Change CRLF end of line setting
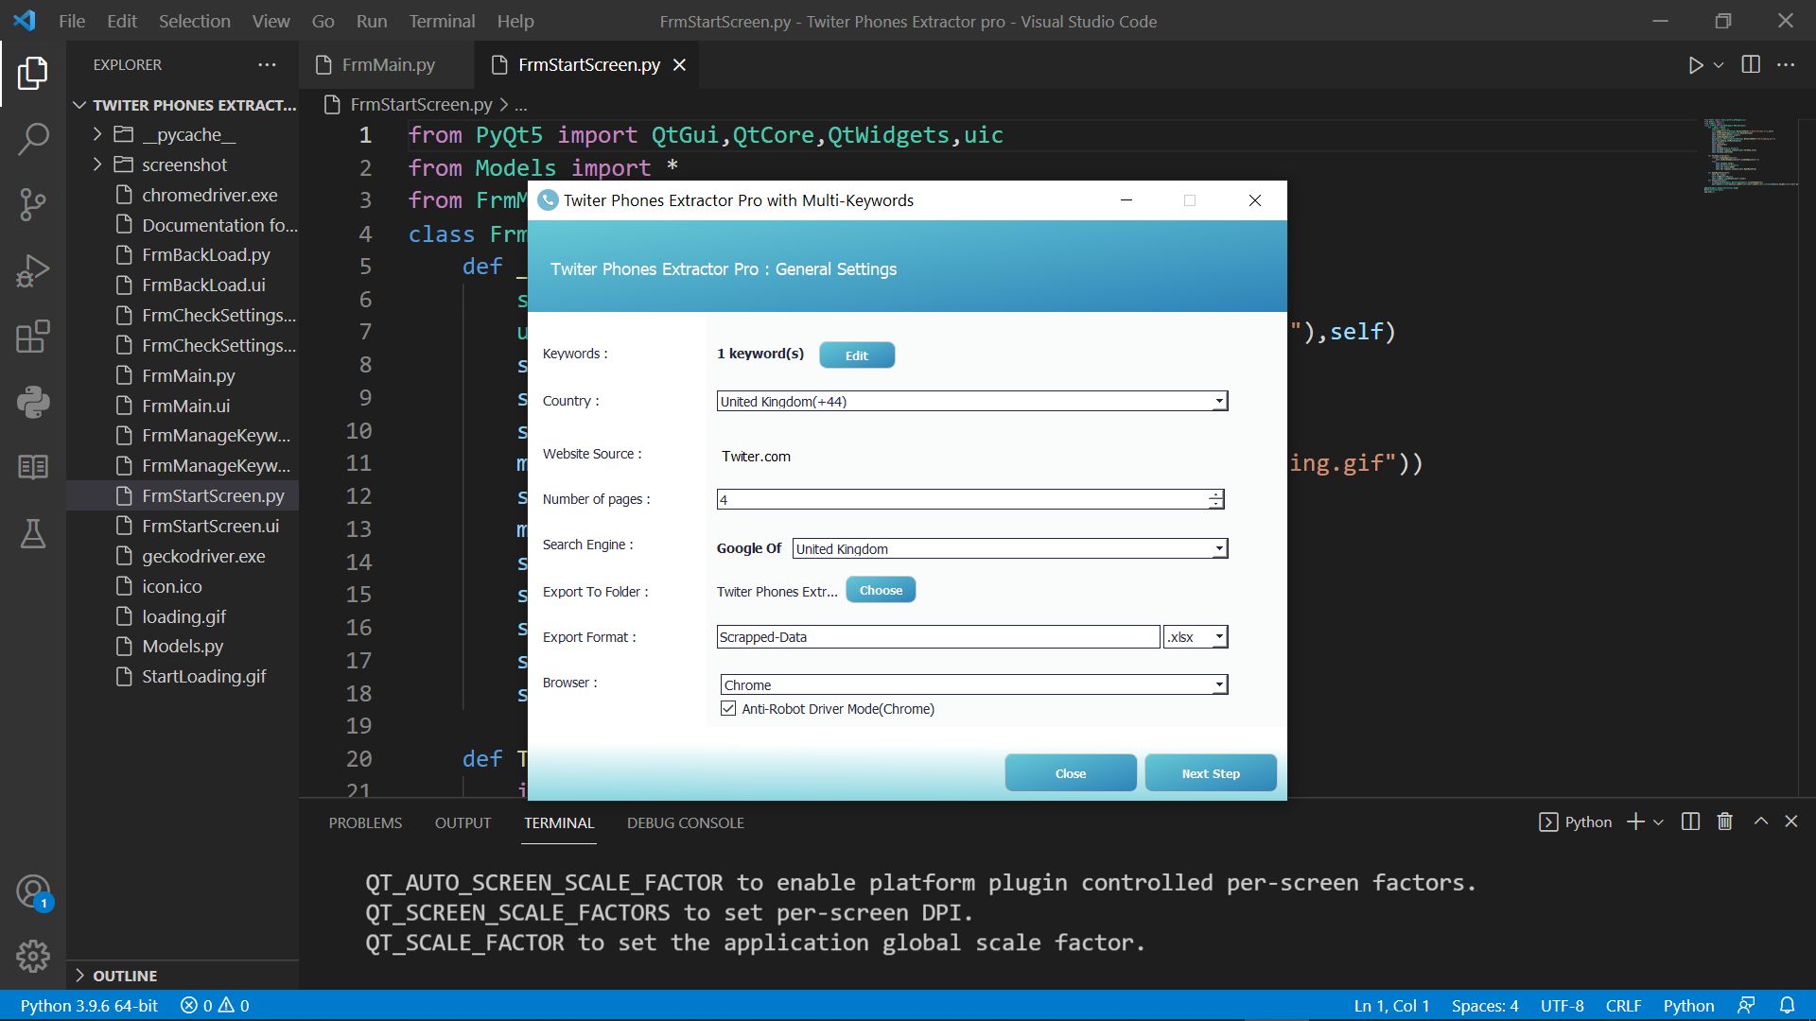This screenshot has width=1816, height=1021. click(1623, 1005)
